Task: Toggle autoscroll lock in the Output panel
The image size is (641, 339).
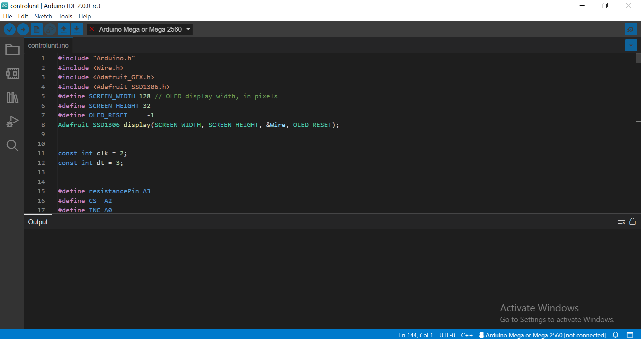Action: coord(633,221)
